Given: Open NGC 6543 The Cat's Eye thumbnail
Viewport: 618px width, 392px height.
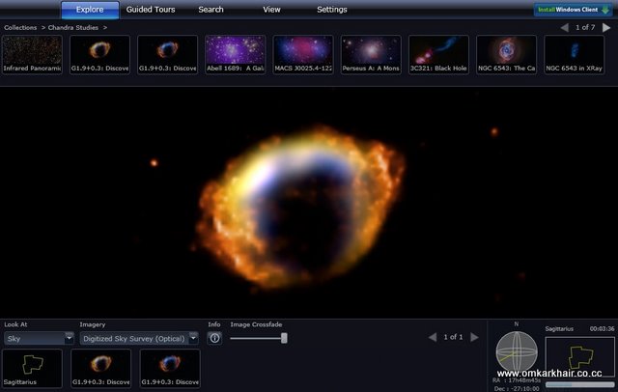Looking at the screenshot, I should (506, 54).
